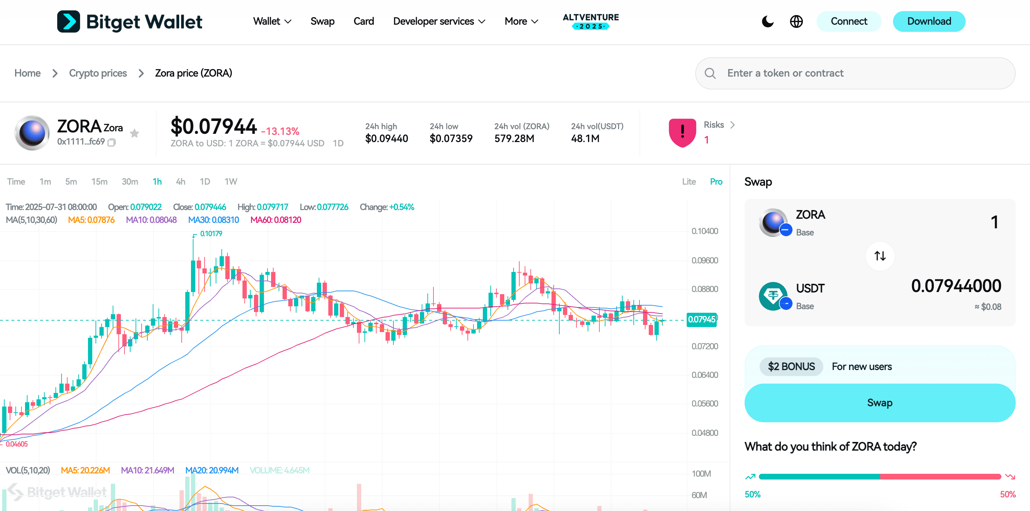The image size is (1030, 511).
Task: Click the Connect button
Action: [848, 21]
